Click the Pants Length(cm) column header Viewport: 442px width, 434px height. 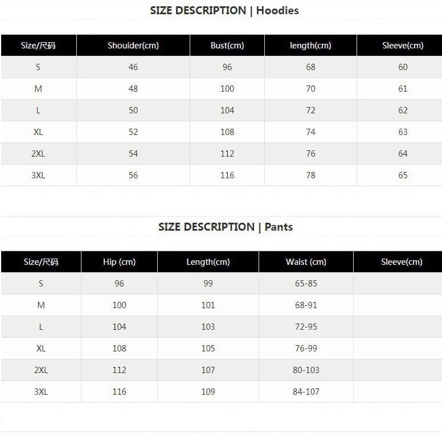(x=208, y=262)
